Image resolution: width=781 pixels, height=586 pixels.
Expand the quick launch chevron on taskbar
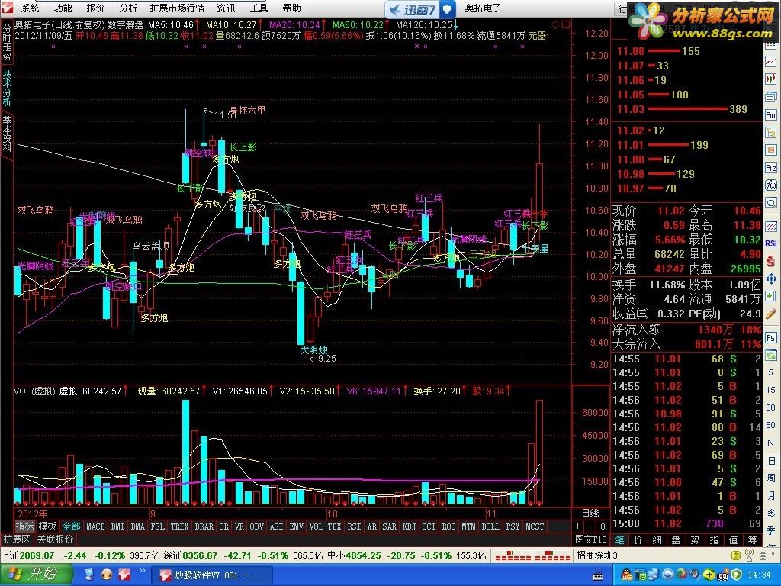[x=142, y=571]
